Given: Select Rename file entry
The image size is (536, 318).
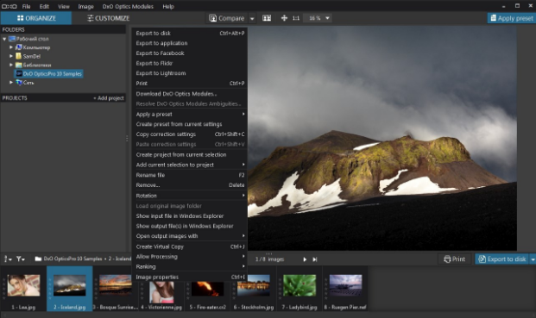Looking at the screenshot, I should point(190,175).
